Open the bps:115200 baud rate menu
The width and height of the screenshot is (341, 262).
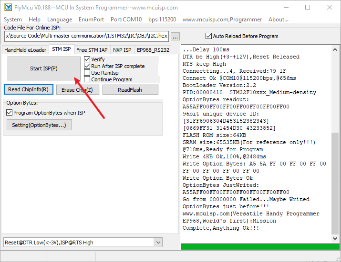tap(162, 19)
